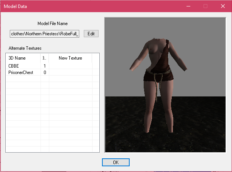The height and width of the screenshot is (172, 232).
Task: Close the Model Data window
Action: (223, 6)
